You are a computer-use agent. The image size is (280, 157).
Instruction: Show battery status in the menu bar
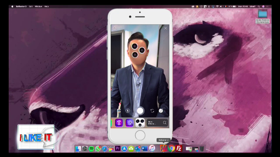point(232,7)
